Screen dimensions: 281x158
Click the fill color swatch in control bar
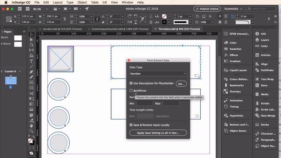point(164,16)
